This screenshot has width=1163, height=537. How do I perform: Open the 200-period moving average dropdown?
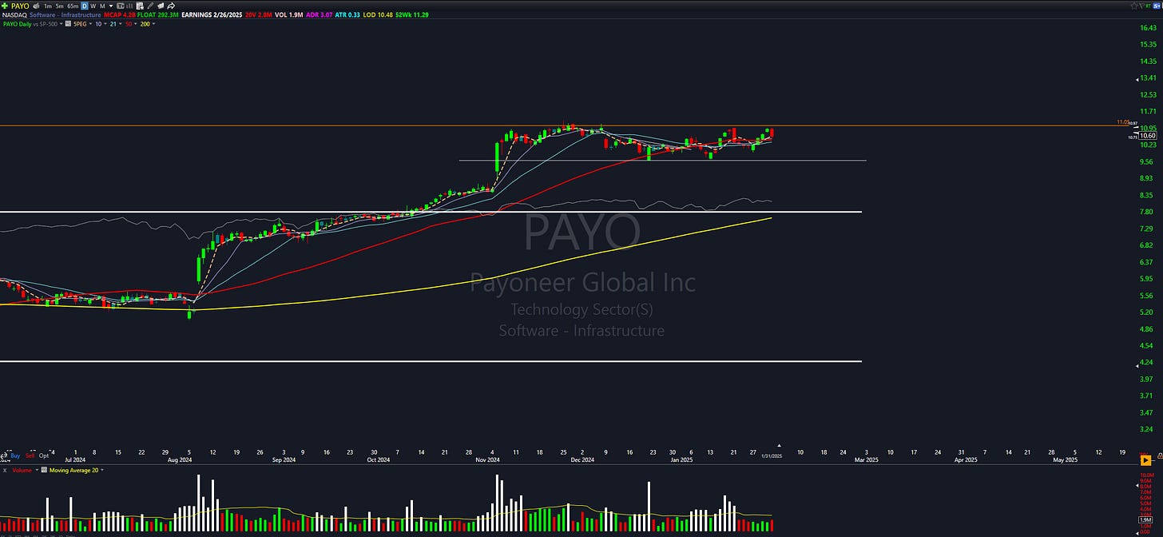[x=153, y=24]
